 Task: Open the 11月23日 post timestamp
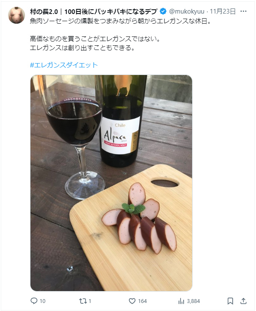pyautogui.click(x=223, y=11)
